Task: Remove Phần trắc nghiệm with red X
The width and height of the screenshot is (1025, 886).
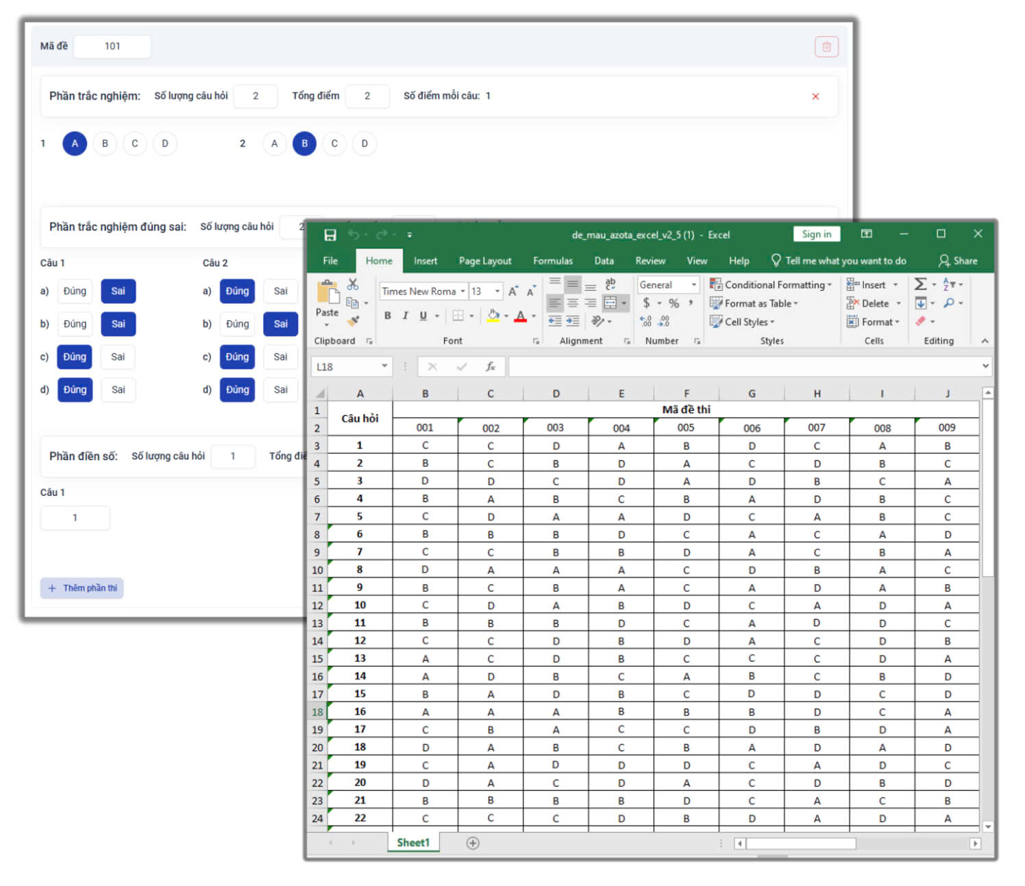Action: point(815,97)
